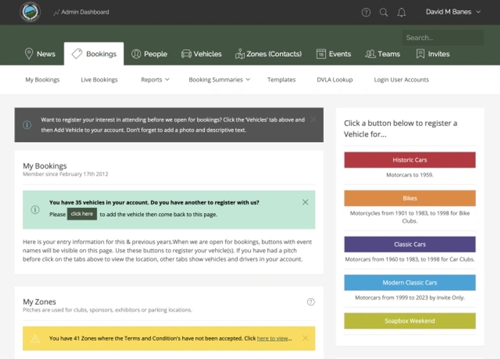Expand the David M Banes user menu

453,12
